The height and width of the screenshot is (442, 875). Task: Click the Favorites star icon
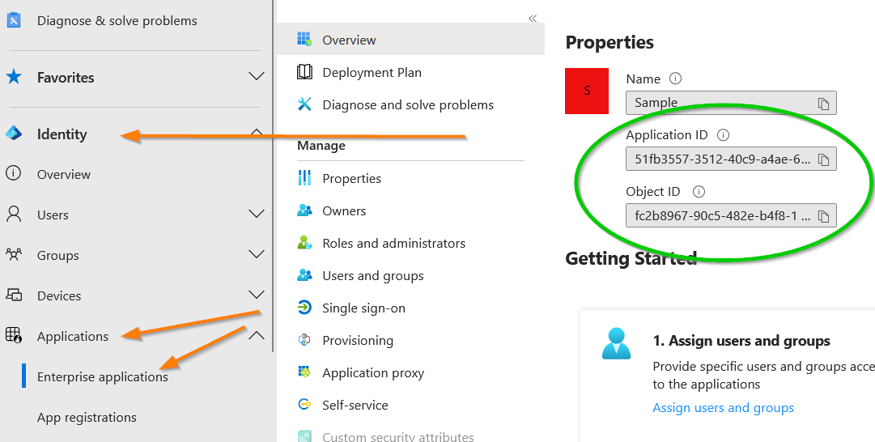(14, 77)
